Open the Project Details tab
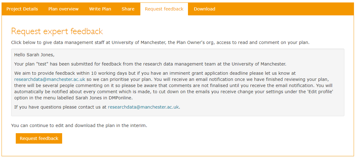Image resolution: width=358 pixels, height=159 pixels. point(22,9)
